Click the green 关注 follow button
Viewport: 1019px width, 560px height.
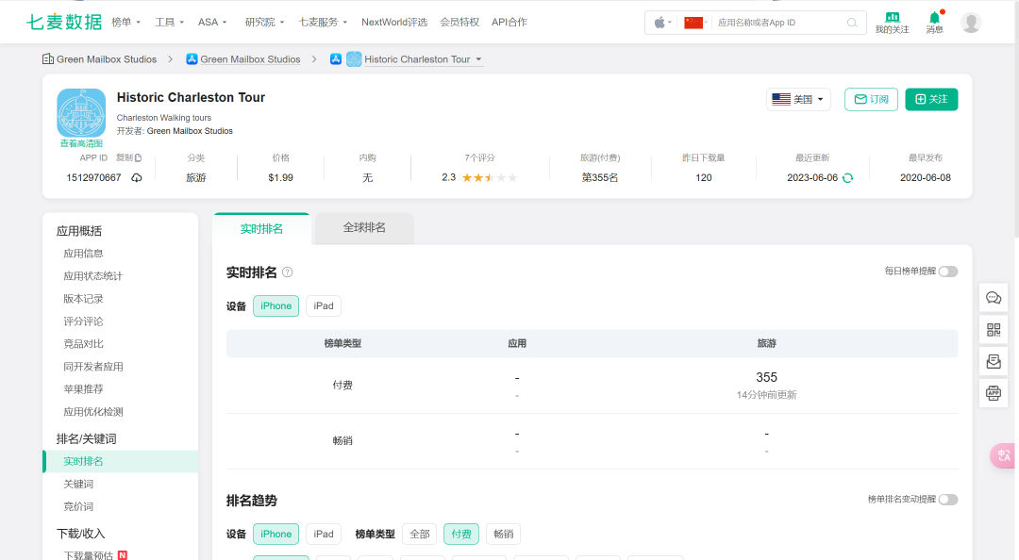click(x=931, y=99)
